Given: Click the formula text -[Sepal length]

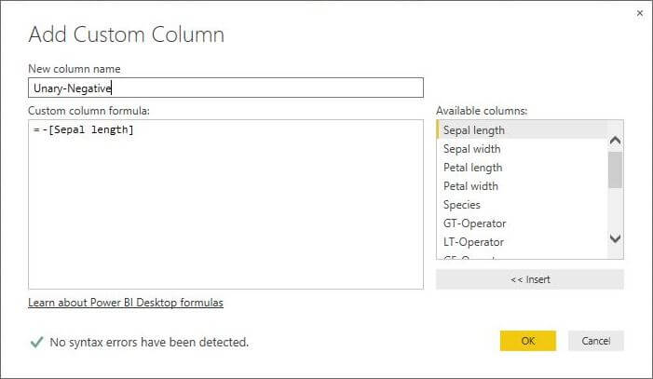Looking at the screenshot, I should tap(88, 130).
